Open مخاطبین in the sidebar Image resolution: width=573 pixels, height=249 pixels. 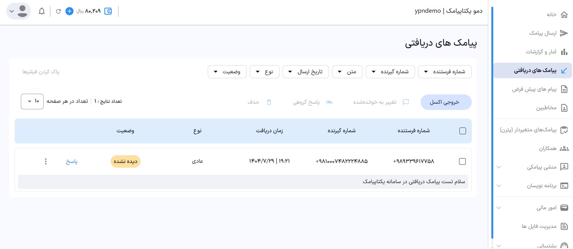(546, 108)
